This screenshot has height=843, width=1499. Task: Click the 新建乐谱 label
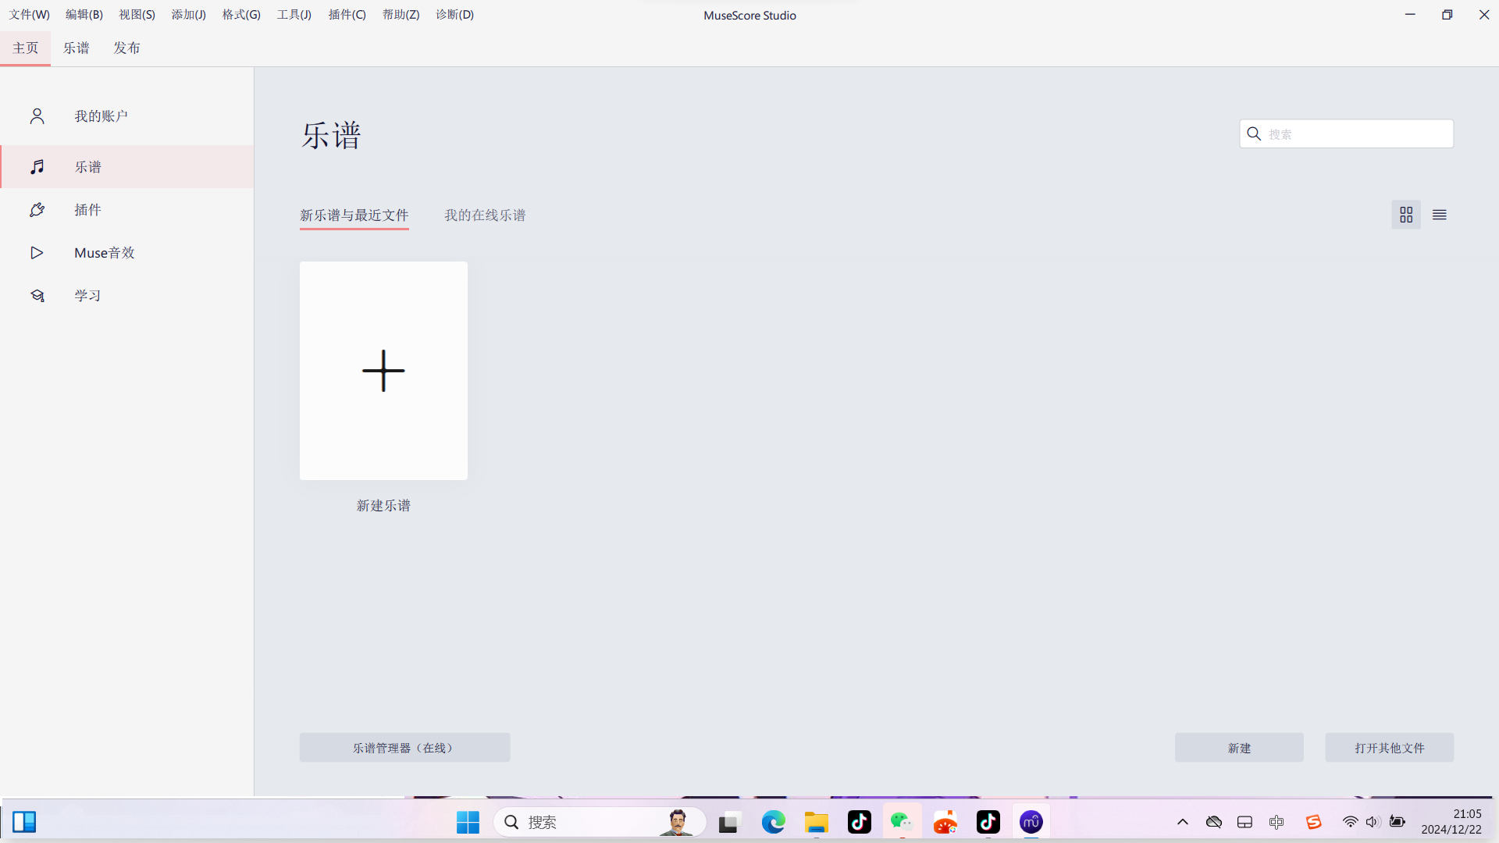click(383, 506)
